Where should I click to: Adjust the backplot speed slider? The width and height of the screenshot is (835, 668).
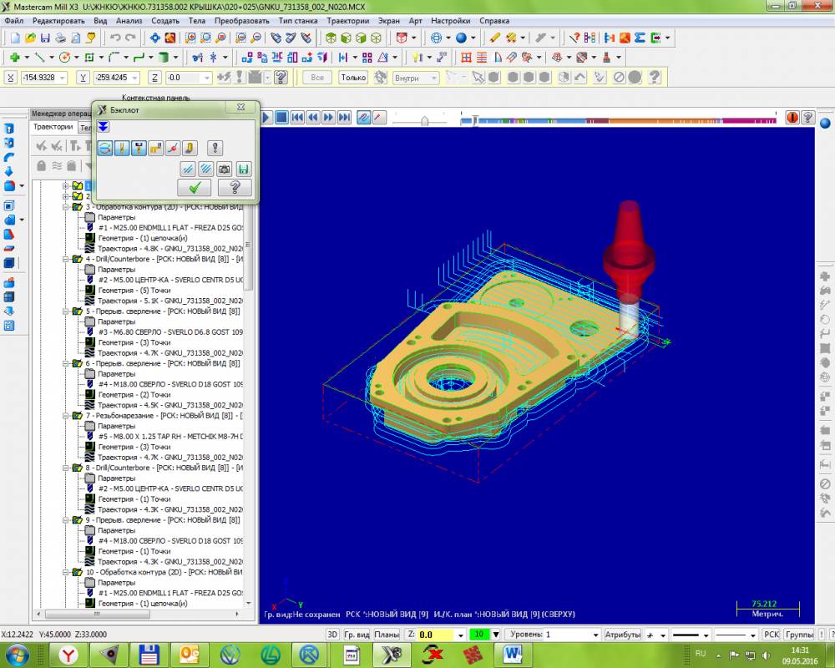point(424,121)
